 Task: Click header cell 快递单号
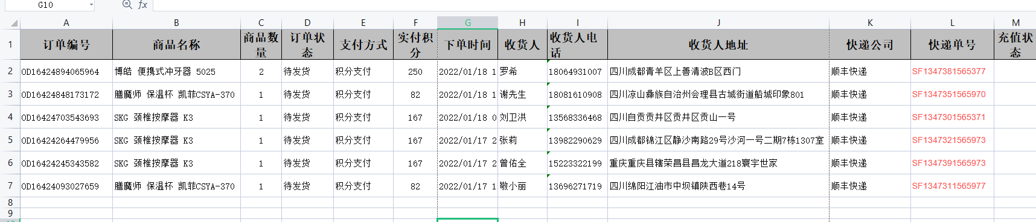click(x=952, y=45)
